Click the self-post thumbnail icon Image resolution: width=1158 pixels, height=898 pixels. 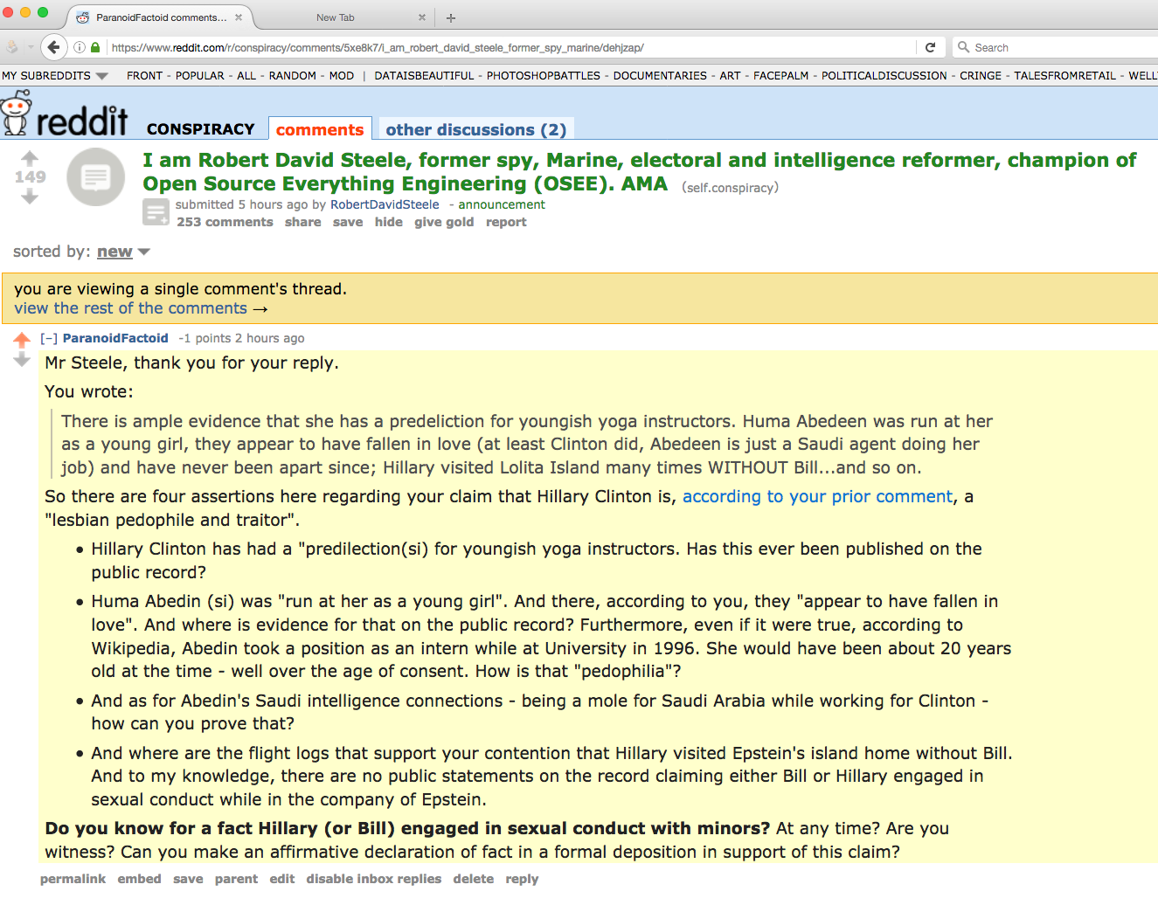tap(96, 177)
